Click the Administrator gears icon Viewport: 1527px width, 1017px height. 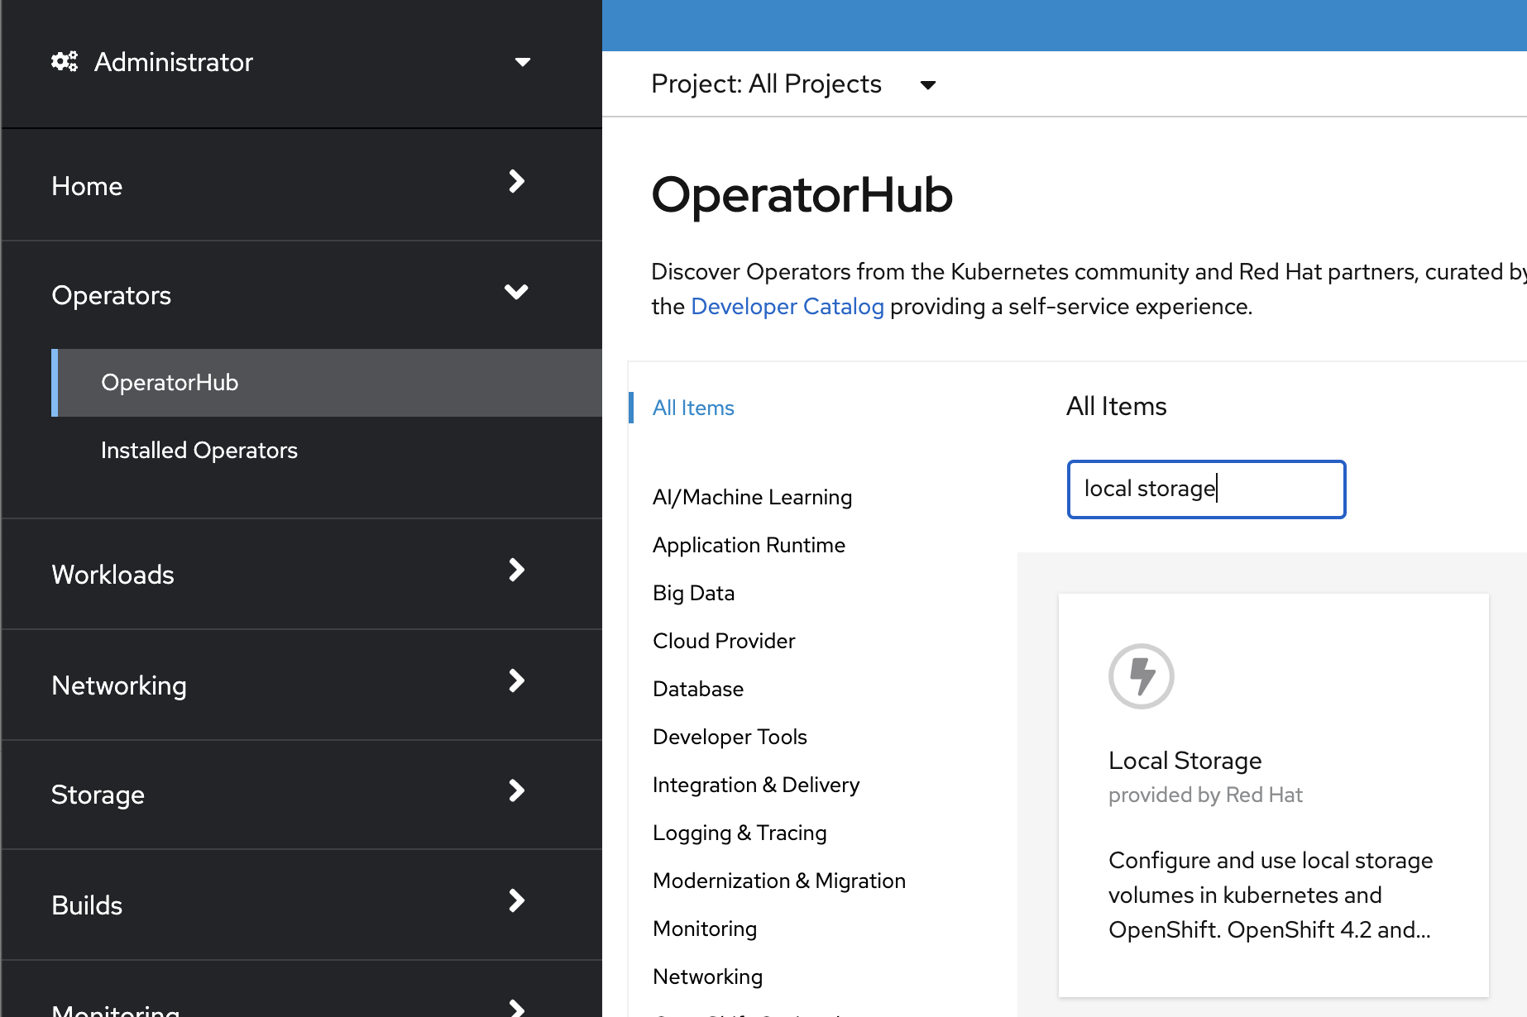[65, 62]
